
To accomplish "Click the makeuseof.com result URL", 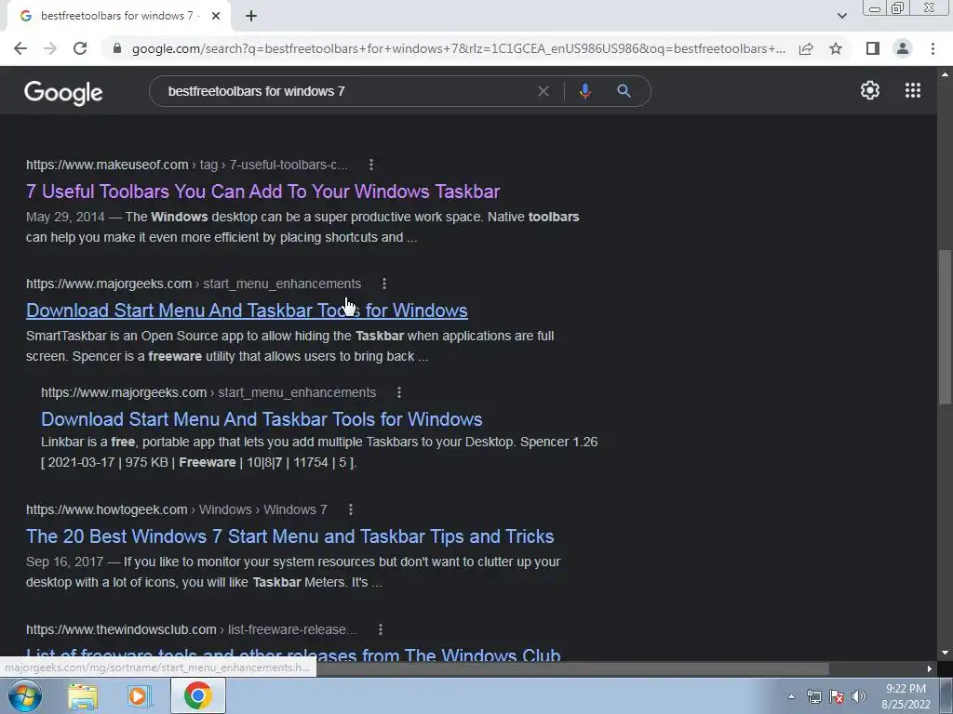I will pyautogui.click(x=186, y=165).
